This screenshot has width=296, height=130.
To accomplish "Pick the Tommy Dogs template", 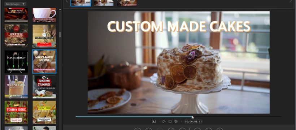I will pos(16,112).
